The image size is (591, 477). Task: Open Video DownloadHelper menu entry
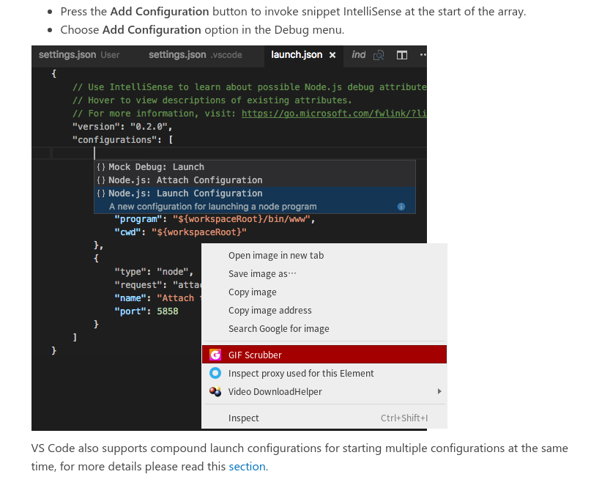tap(324, 391)
